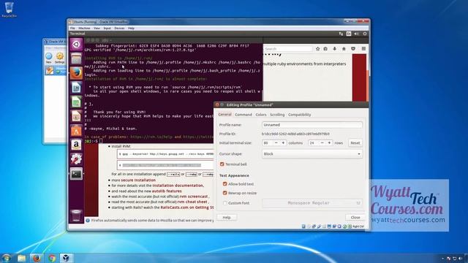Click the Close button in profile dialog
The image size is (468, 263).
coord(355,218)
